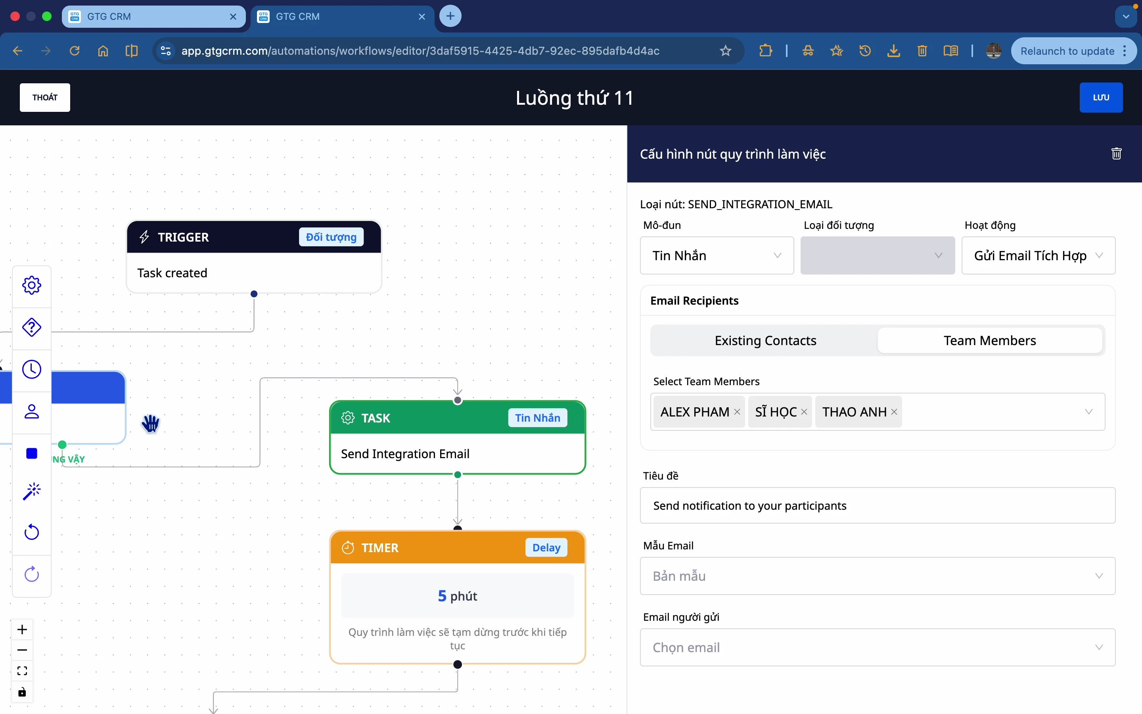Viewport: 1142px width, 714px height.
Task: Remove ALEX PHAM from team members
Action: (737, 412)
